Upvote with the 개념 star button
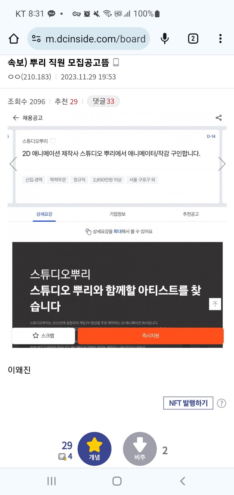The width and height of the screenshot is (234, 495). (94, 449)
